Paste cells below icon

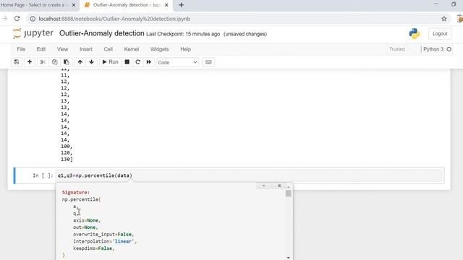click(x=66, y=62)
